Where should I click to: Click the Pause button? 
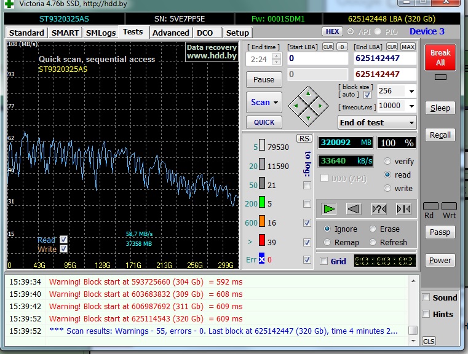264,80
